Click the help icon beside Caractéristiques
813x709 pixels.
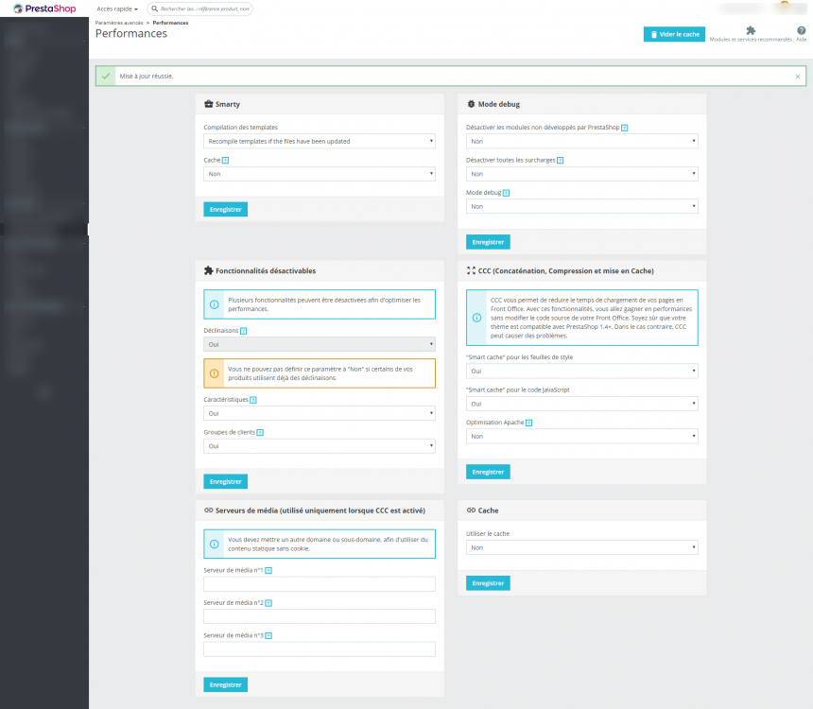(x=253, y=400)
